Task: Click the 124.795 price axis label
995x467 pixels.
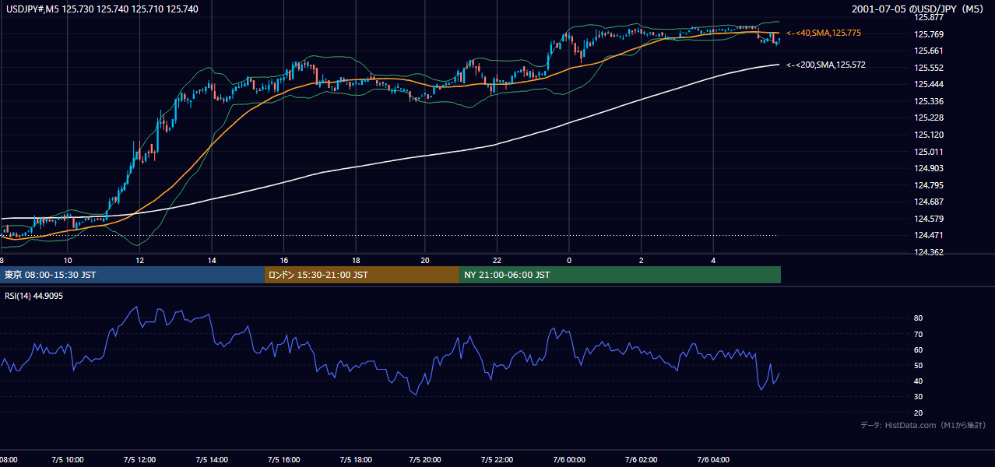Action: coord(929,185)
